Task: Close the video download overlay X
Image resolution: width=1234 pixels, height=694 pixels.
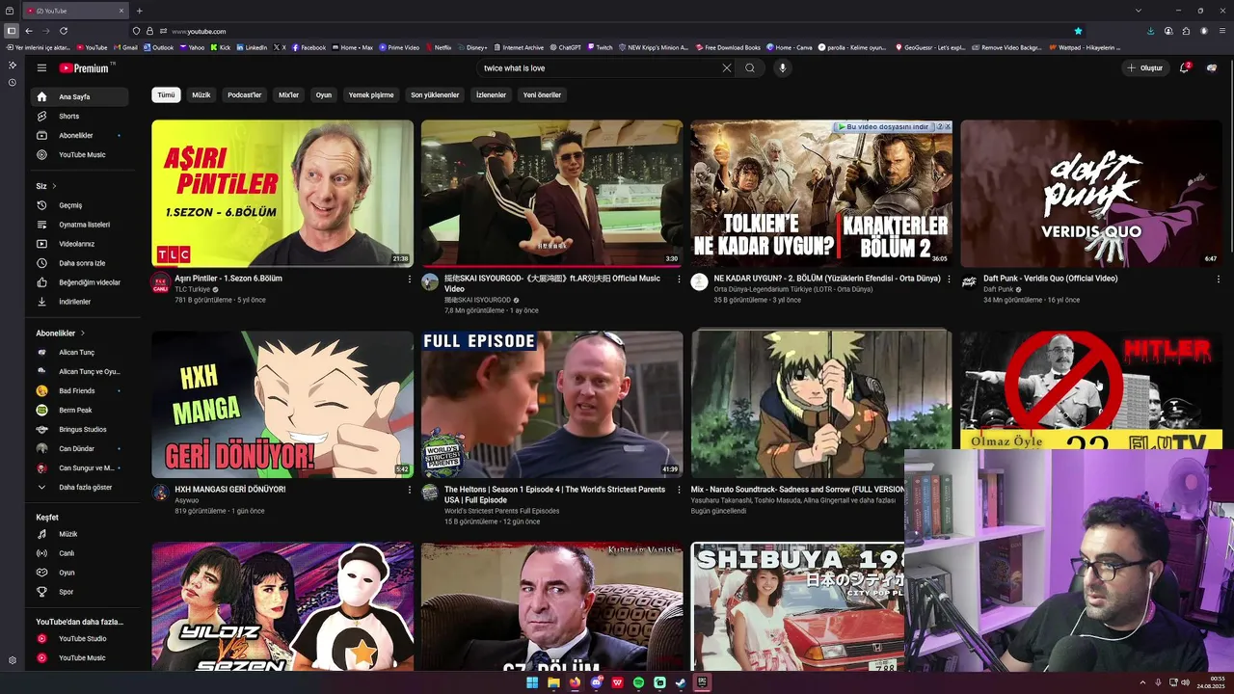Action: (x=947, y=126)
